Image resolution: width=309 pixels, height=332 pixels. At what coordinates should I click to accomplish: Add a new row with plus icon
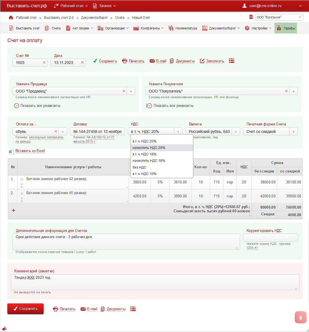coord(13,210)
